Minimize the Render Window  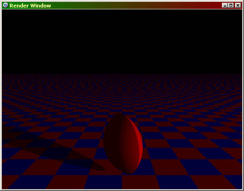click(225, 6)
